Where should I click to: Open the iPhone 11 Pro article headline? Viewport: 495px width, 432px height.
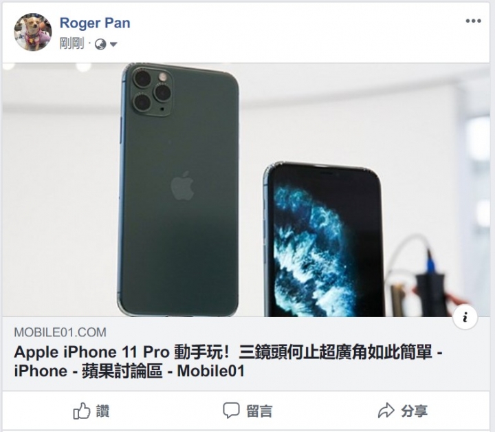[228, 361]
